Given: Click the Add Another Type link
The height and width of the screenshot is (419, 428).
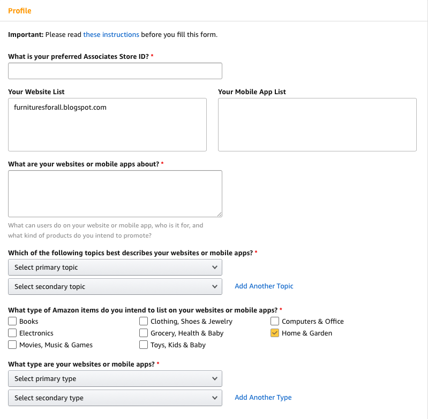Looking at the screenshot, I should click(x=263, y=398).
